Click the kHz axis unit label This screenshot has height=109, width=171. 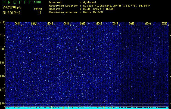tap(2, 22)
